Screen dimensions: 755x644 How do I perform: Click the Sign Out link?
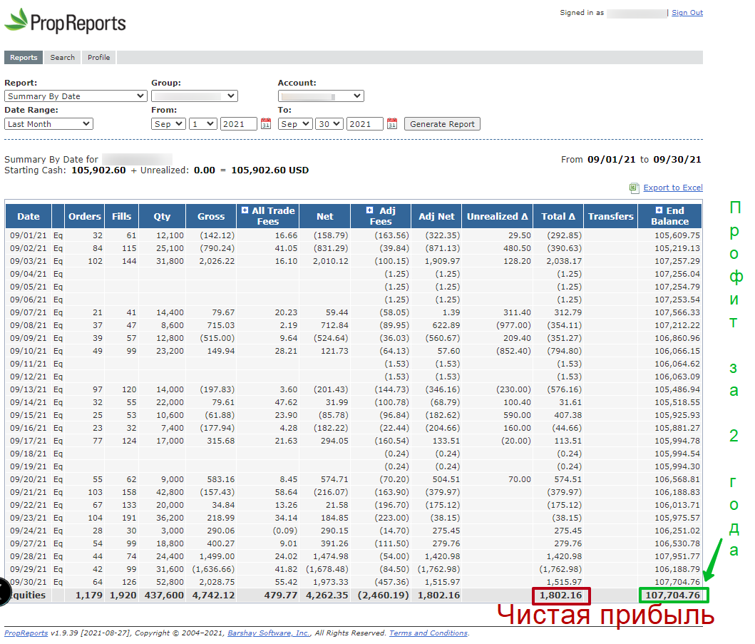click(x=687, y=13)
